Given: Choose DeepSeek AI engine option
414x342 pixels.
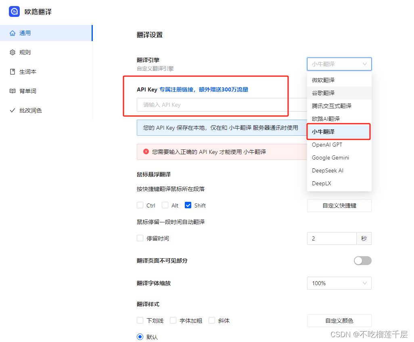Looking at the screenshot, I should tap(339, 171).
